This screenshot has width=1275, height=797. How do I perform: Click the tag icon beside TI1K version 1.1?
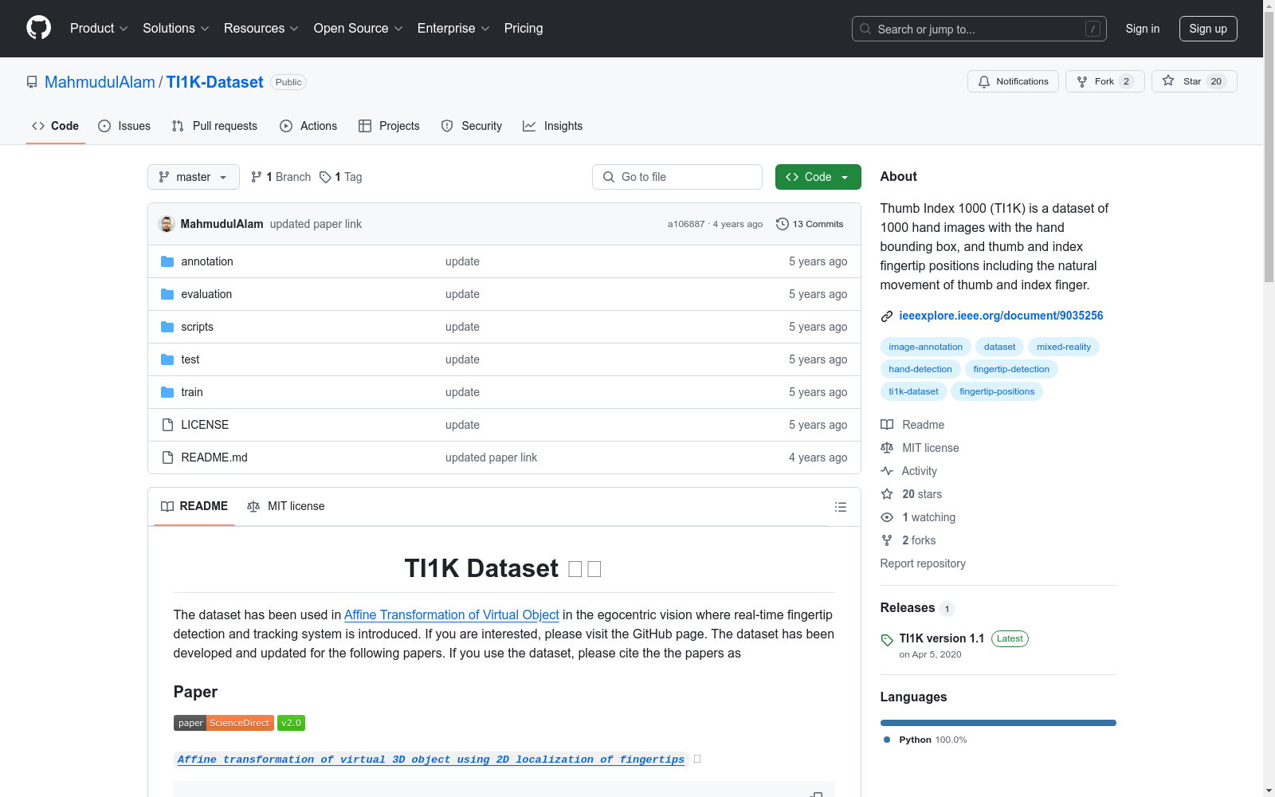coord(887,640)
